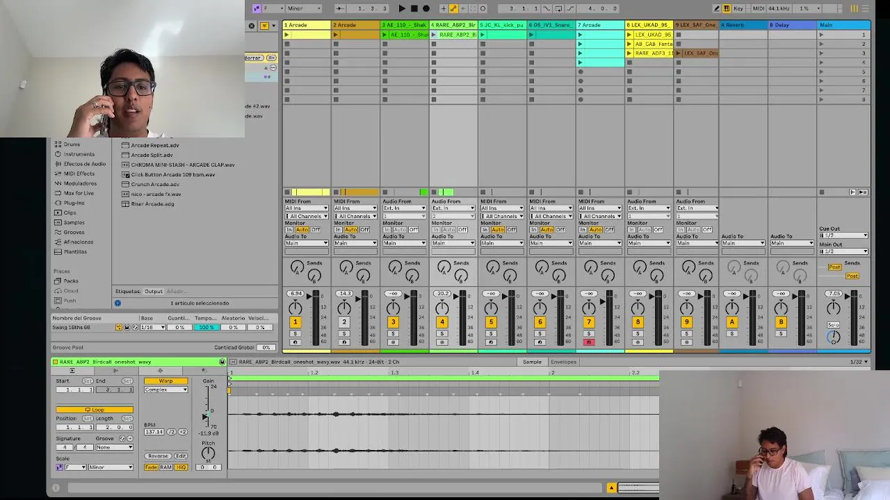Click the clip BPM value field
The width and height of the screenshot is (890, 500).
tap(154, 432)
